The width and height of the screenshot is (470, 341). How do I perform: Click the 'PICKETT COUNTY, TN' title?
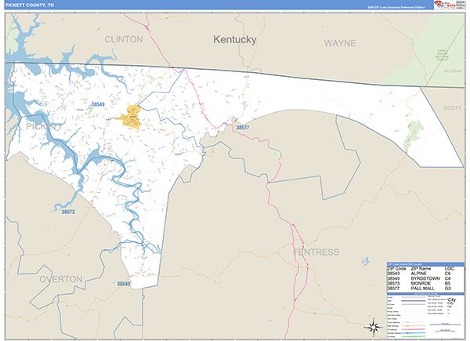tap(30, 5)
